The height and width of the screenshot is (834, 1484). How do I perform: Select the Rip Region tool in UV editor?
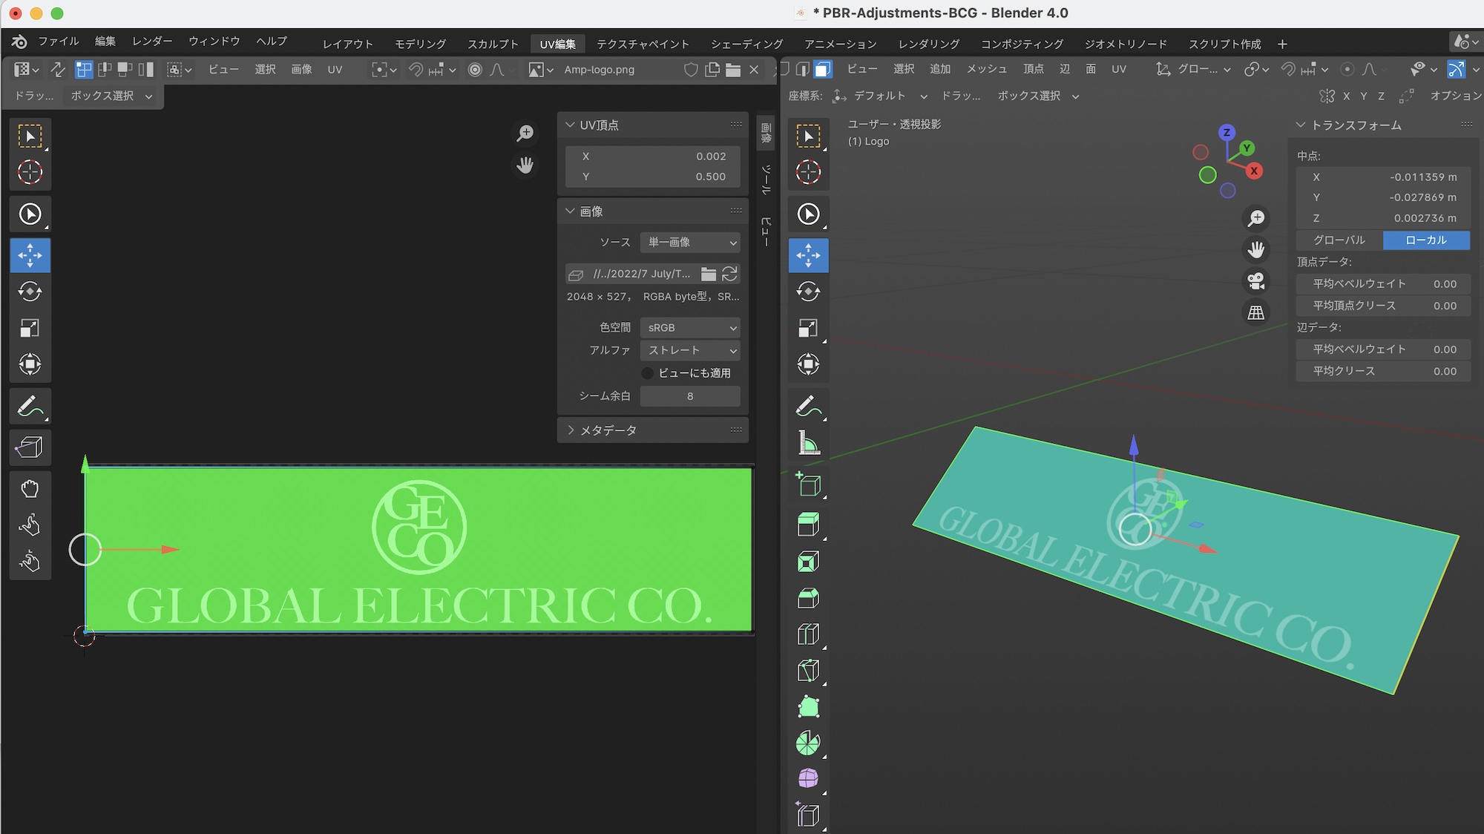(x=30, y=447)
